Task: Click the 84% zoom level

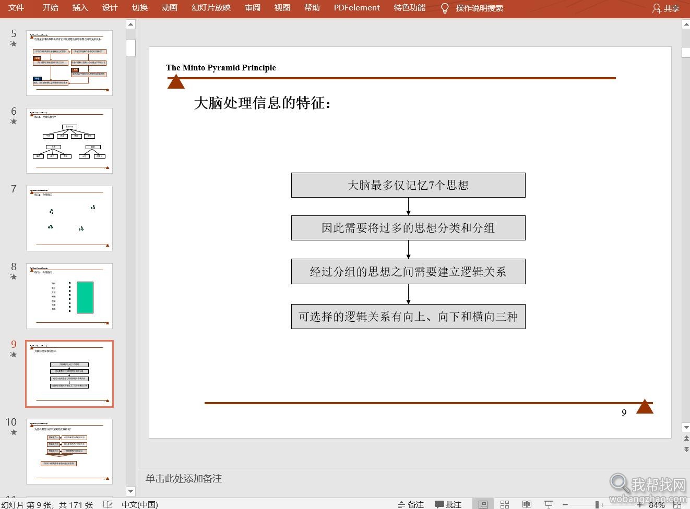Action: click(x=657, y=505)
